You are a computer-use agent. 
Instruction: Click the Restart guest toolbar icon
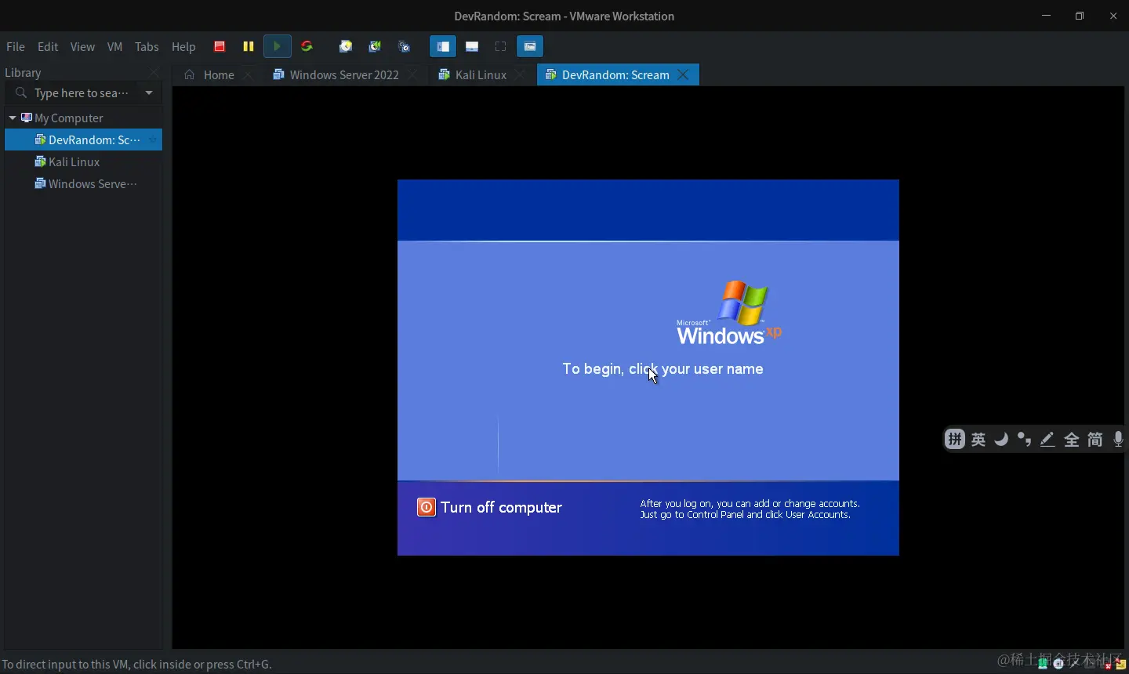(x=307, y=46)
